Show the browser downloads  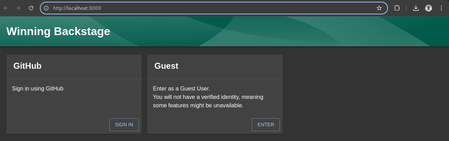[416, 8]
